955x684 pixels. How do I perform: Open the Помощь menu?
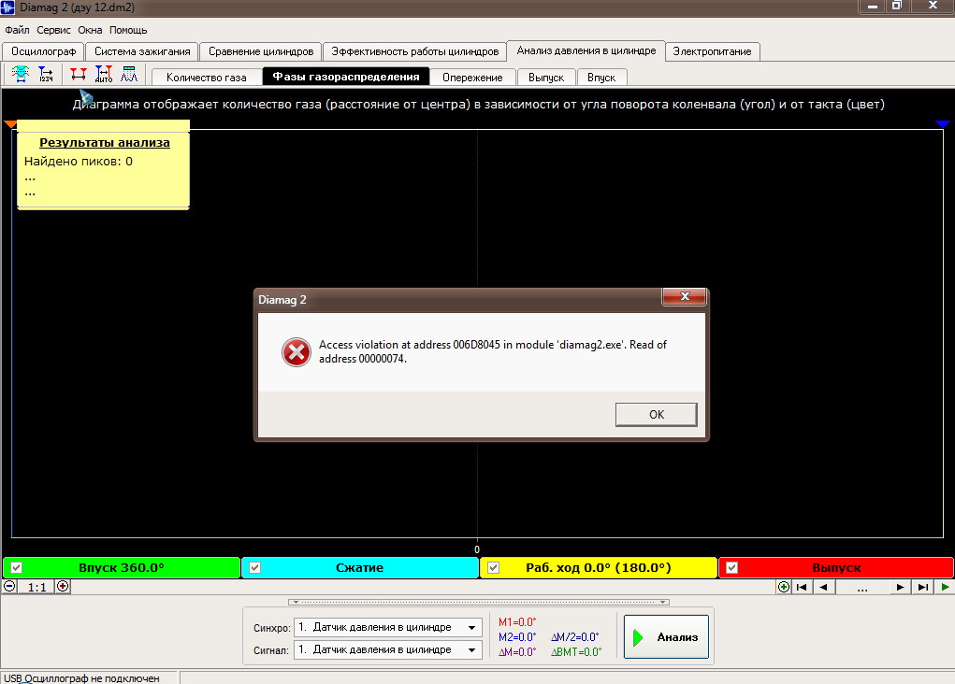coord(128,30)
